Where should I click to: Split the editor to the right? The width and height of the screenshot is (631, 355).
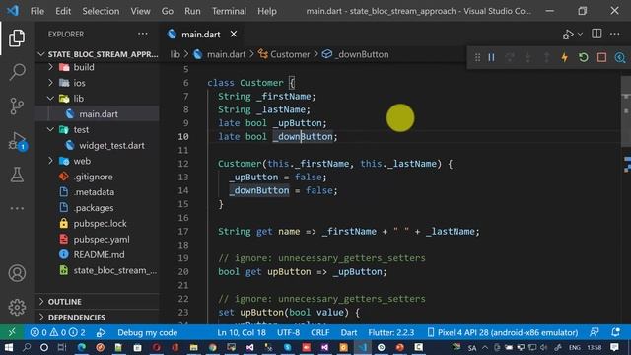coord(596,34)
